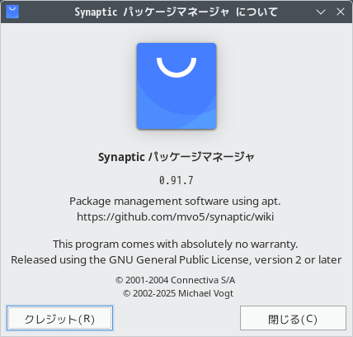The width and height of the screenshot is (353, 337).
Task: Click the Synaptic icon in the title bar
Action: 12,12
